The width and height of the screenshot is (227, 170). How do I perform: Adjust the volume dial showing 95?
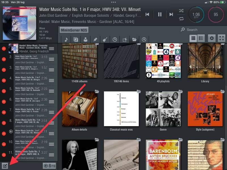pos(216,14)
